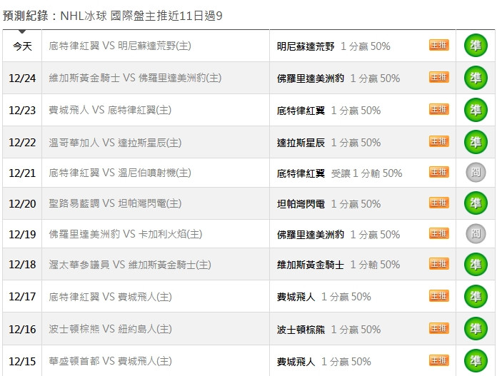Click the 12/16 date cell
This screenshot has width=497, height=376.
point(22,329)
